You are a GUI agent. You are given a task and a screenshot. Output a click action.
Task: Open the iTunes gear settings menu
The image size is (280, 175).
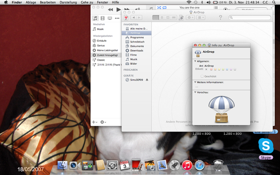pos(103,122)
